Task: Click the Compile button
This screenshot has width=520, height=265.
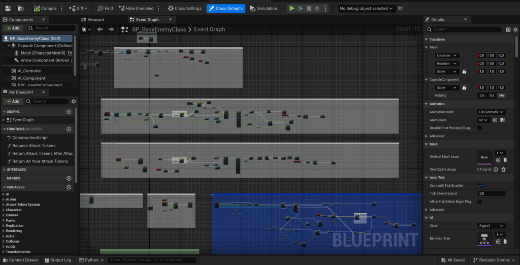Action: coord(46,8)
